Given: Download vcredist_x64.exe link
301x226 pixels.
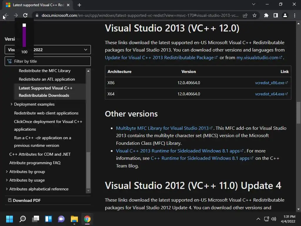Looking at the screenshot, I should (270, 94).
